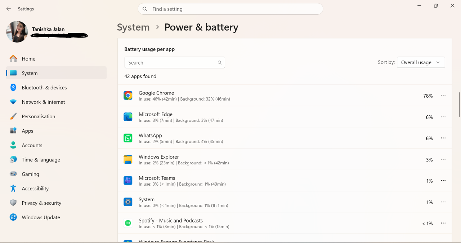This screenshot has width=461, height=243.
Task: Restore down the Settings window
Action: (x=436, y=6)
